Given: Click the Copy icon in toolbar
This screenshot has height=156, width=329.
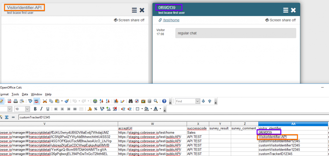Looking at the screenshot, I should [51, 101].
